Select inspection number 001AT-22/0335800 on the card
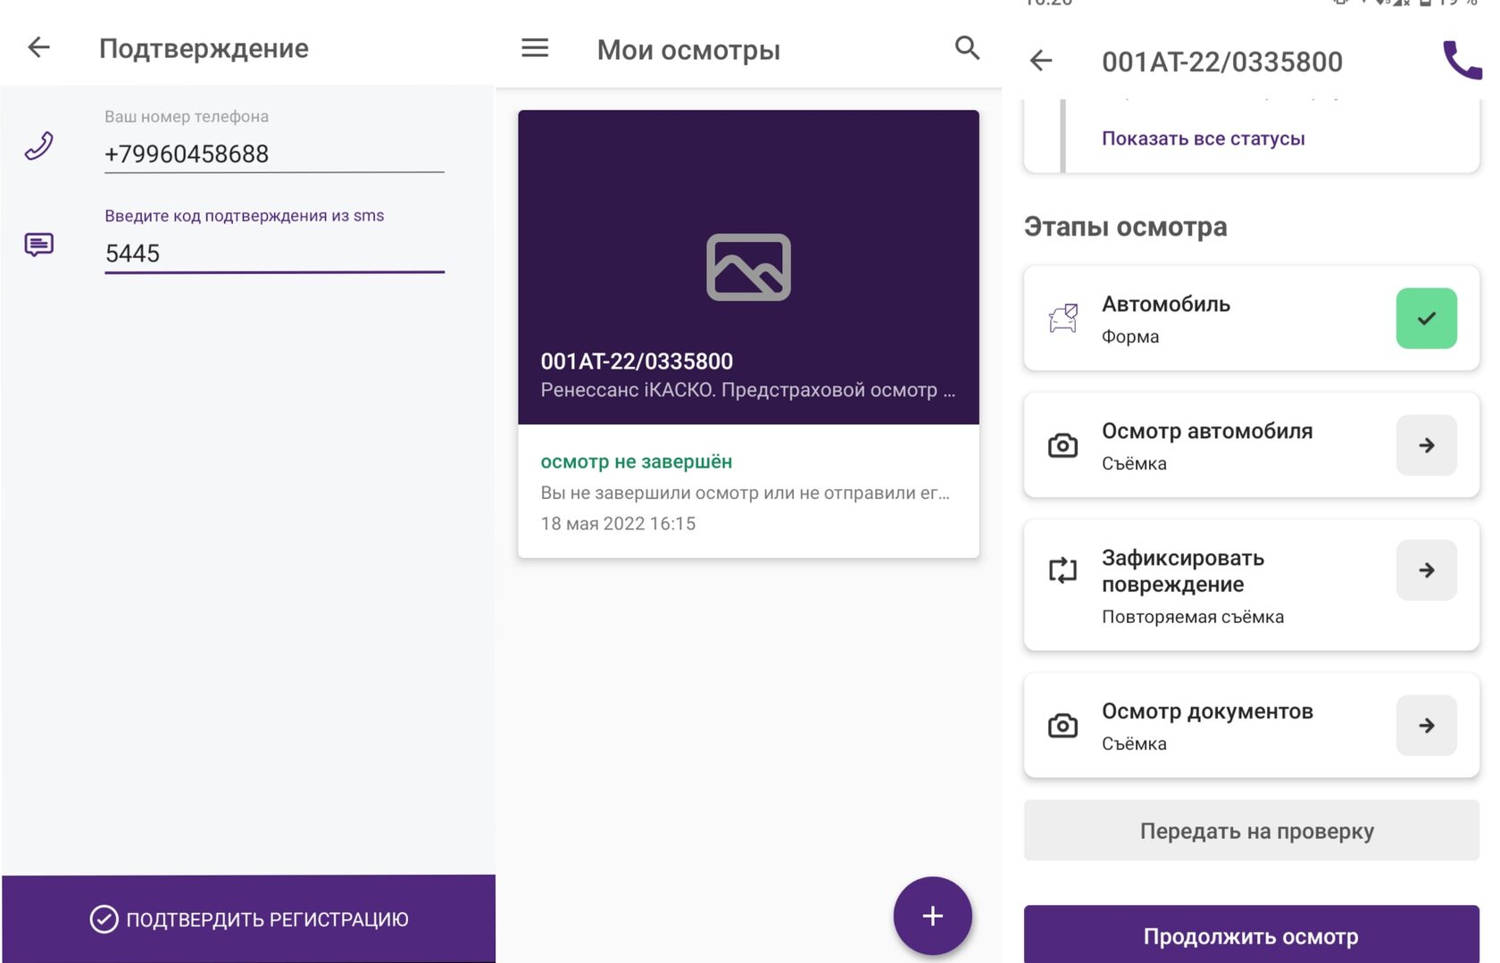The height and width of the screenshot is (963, 1500). pyautogui.click(x=637, y=361)
